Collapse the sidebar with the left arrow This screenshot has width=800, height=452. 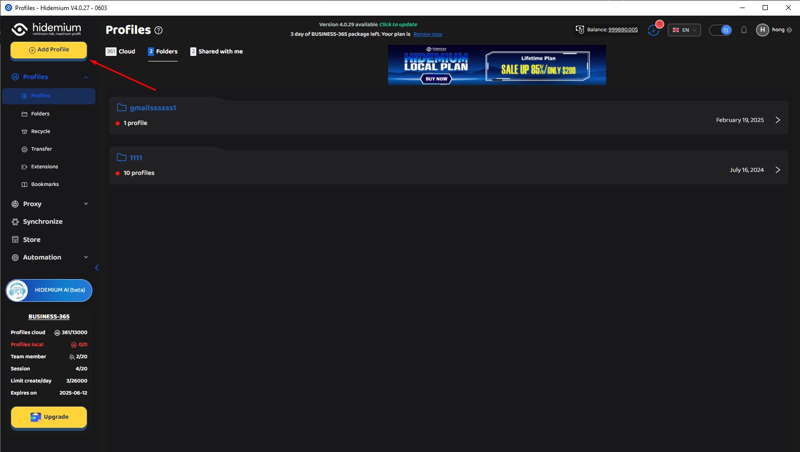(x=97, y=268)
